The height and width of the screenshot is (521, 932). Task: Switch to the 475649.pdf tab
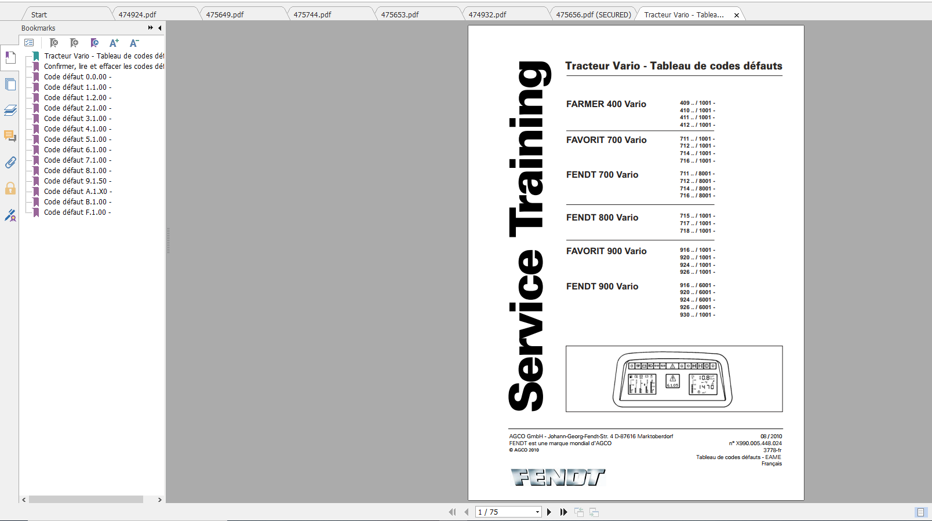coord(225,14)
